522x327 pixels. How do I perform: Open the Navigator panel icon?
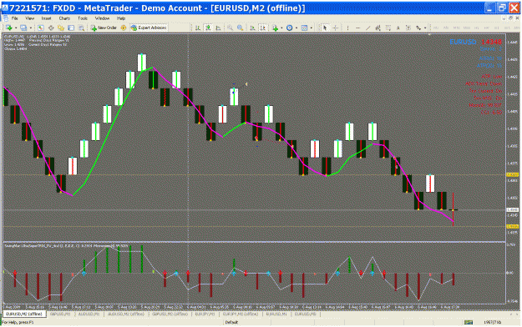61,28
